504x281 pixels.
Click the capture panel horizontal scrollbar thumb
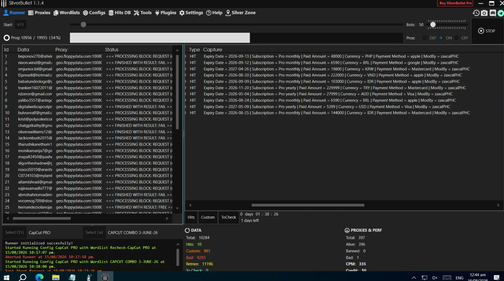click(308, 205)
